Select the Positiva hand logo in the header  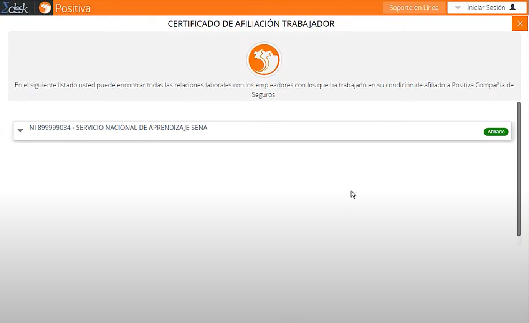pos(44,7)
